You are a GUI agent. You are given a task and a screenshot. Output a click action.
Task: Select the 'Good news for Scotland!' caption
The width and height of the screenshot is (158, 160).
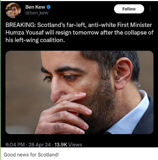point(31,155)
